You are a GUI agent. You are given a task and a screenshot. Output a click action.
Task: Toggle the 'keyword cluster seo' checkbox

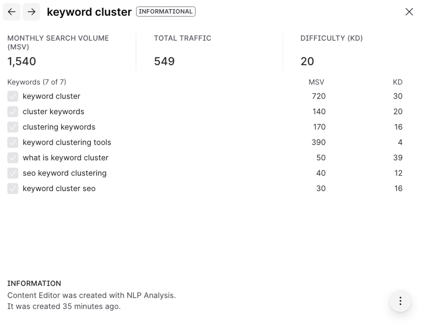tap(13, 189)
